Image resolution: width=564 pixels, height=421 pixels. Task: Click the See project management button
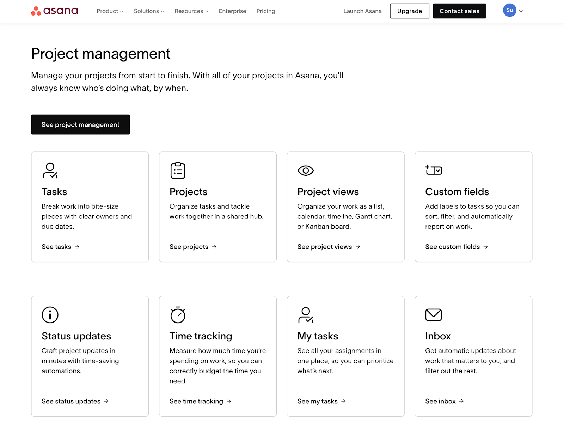click(x=80, y=125)
